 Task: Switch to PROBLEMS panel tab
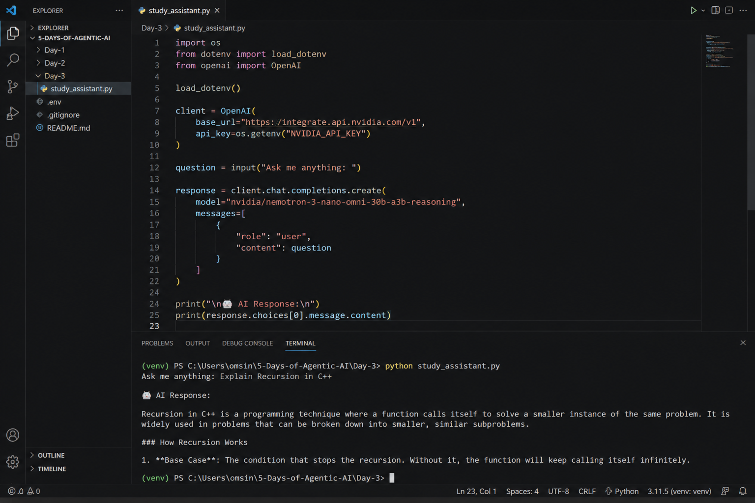click(x=157, y=343)
